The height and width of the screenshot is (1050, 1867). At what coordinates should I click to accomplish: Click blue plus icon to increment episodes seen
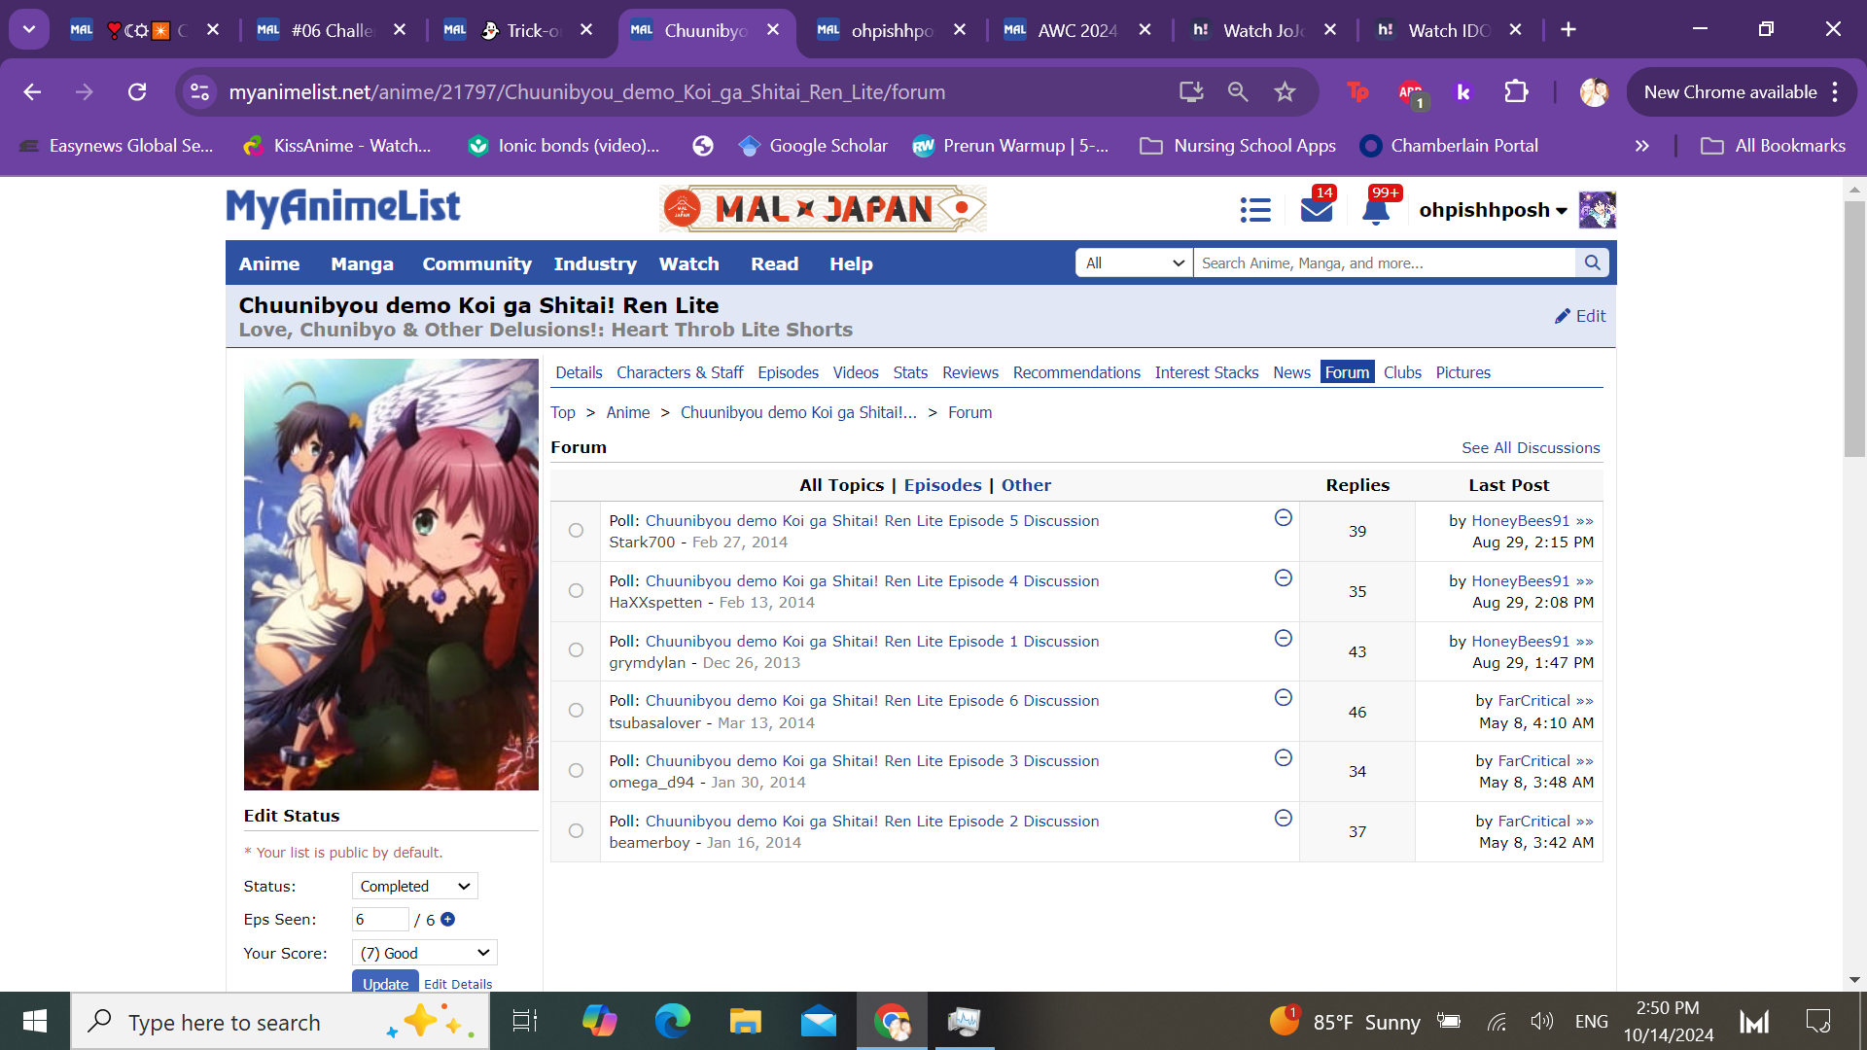tap(448, 920)
